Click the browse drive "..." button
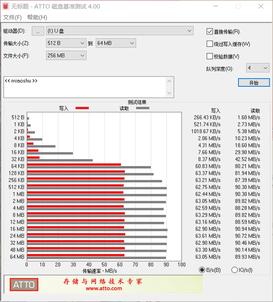Image resolution: width=273 pixels, height=302 pixels. (38, 31)
